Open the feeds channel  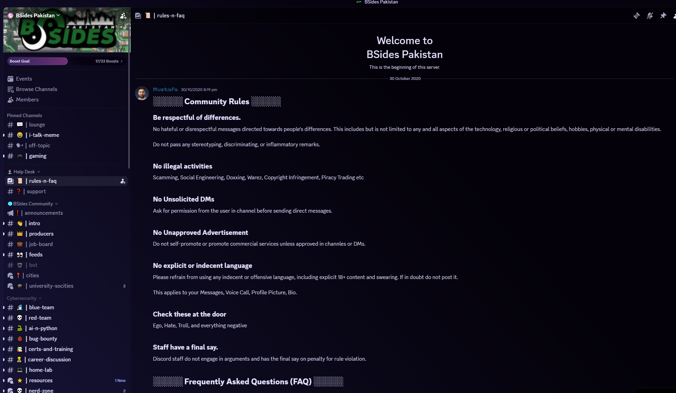coord(65,255)
